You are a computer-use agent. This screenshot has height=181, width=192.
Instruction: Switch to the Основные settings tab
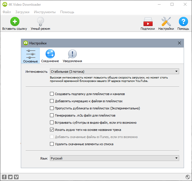click(31, 56)
